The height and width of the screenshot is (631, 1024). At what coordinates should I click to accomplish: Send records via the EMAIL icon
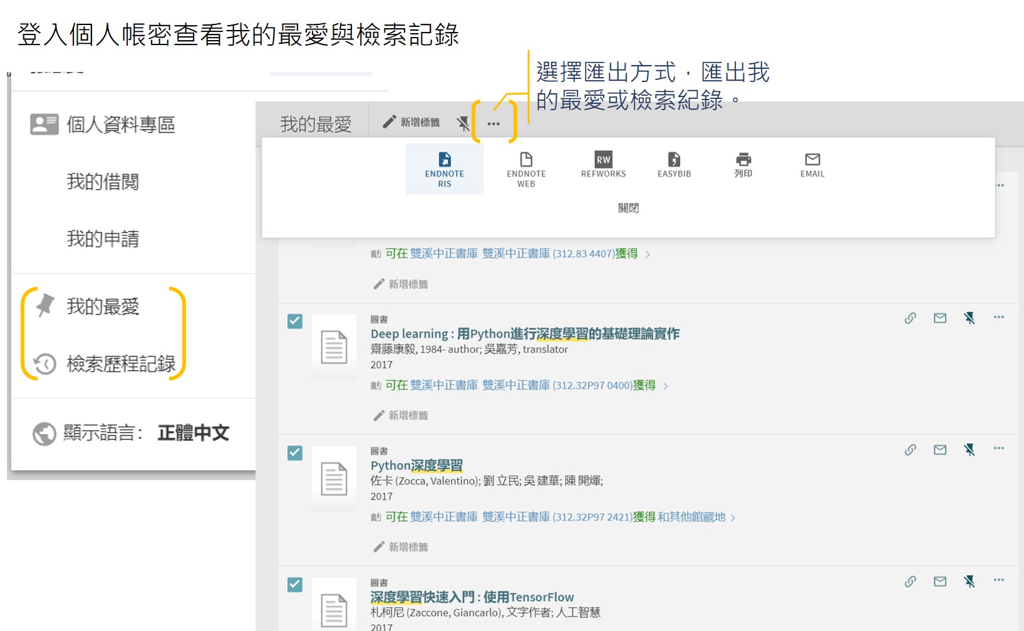(x=812, y=164)
